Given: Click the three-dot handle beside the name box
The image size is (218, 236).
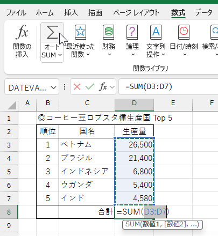Looking at the screenshot, I should pos(65,87).
